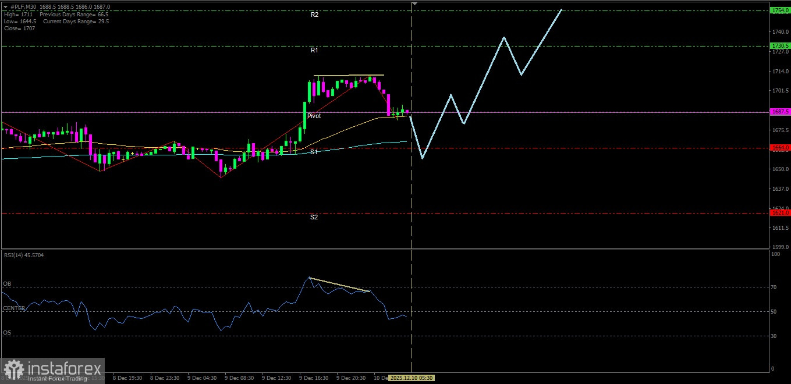Image resolution: width=791 pixels, height=384 pixels.
Task: Click the 9 Dec 12:30 time label
Action: tap(276, 378)
